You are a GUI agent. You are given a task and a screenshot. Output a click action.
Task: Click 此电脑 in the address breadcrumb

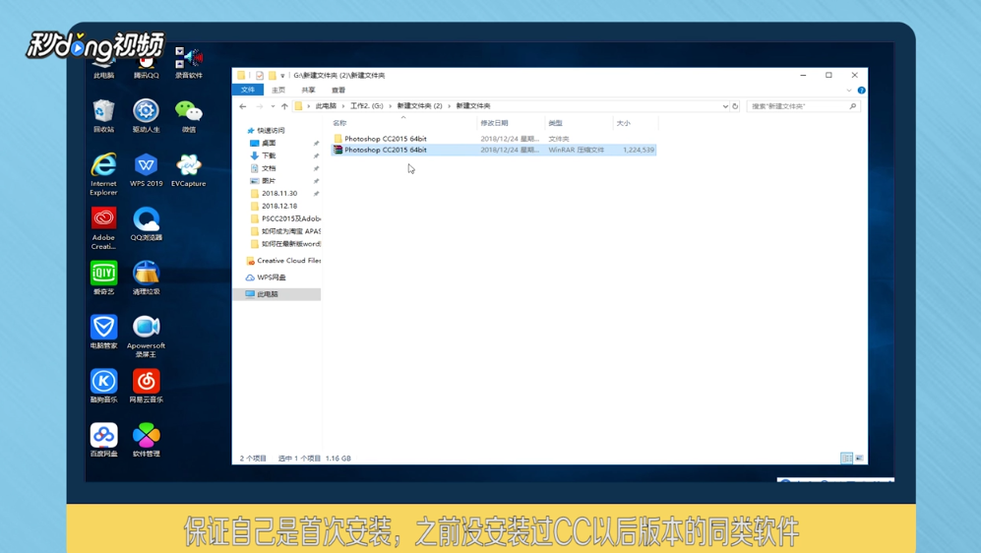click(326, 106)
